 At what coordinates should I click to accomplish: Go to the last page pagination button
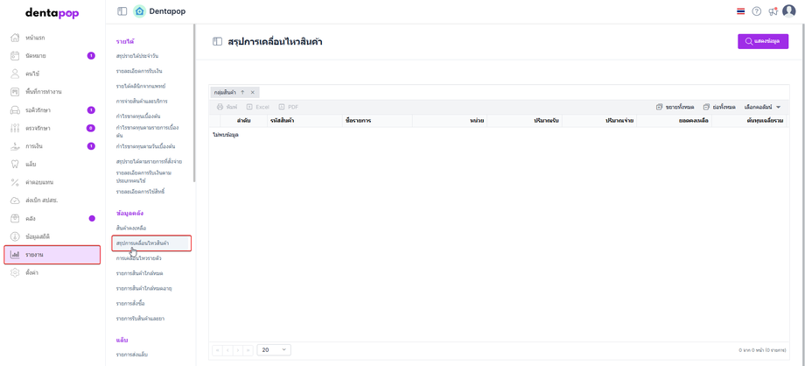pos(248,349)
